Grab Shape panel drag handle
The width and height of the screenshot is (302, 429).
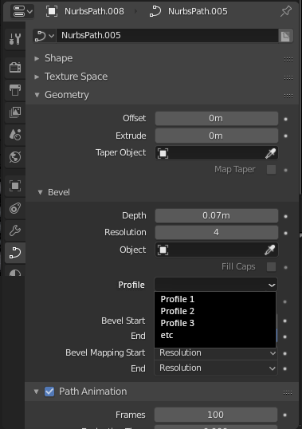[288, 59]
